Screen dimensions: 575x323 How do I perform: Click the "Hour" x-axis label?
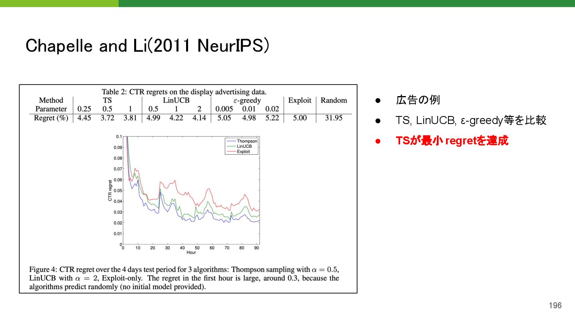(x=191, y=252)
